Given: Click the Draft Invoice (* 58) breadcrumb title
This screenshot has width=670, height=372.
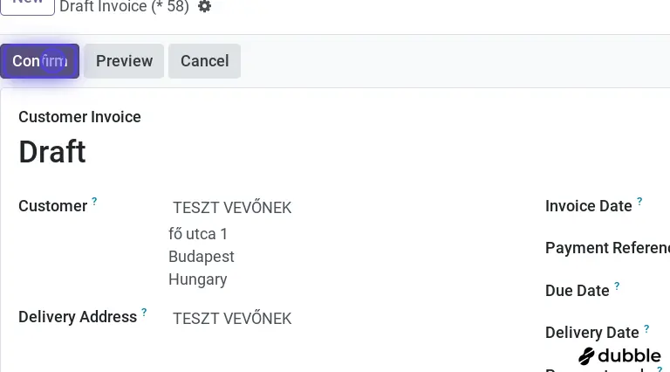Looking at the screenshot, I should [x=126, y=7].
